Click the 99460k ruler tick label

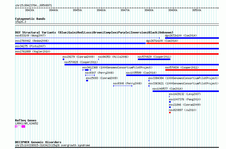click(x=101, y=10)
